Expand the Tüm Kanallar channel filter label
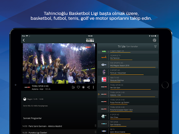This screenshot has width=179, height=134. tap(132, 46)
